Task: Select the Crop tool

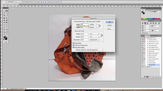Action: pos(4,15)
